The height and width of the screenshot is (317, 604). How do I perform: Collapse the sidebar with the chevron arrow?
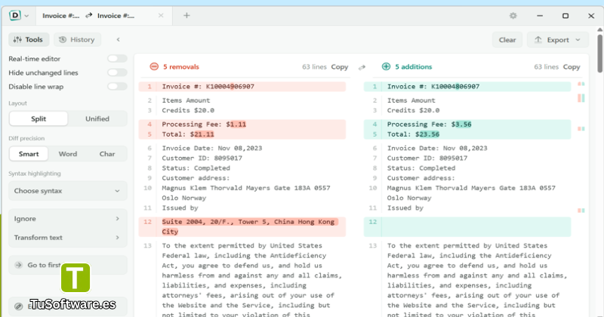119,40
